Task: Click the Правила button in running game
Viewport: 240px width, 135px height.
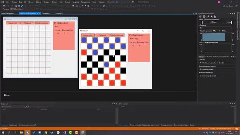Action: pos(102,35)
